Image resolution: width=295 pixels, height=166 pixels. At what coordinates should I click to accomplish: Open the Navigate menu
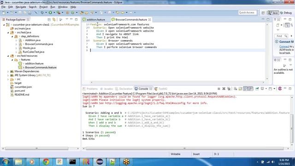click(21, 7)
